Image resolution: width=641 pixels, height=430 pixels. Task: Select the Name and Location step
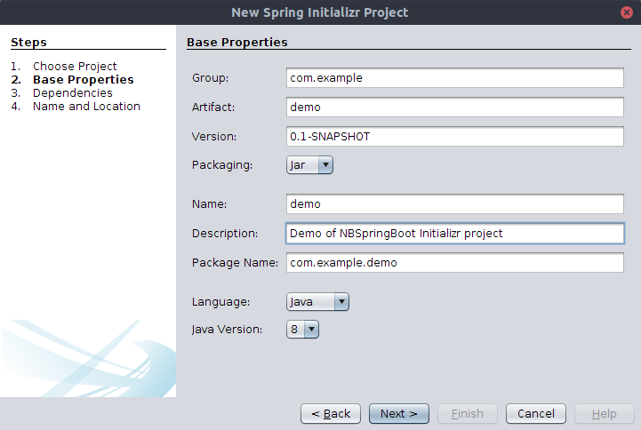click(x=86, y=107)
